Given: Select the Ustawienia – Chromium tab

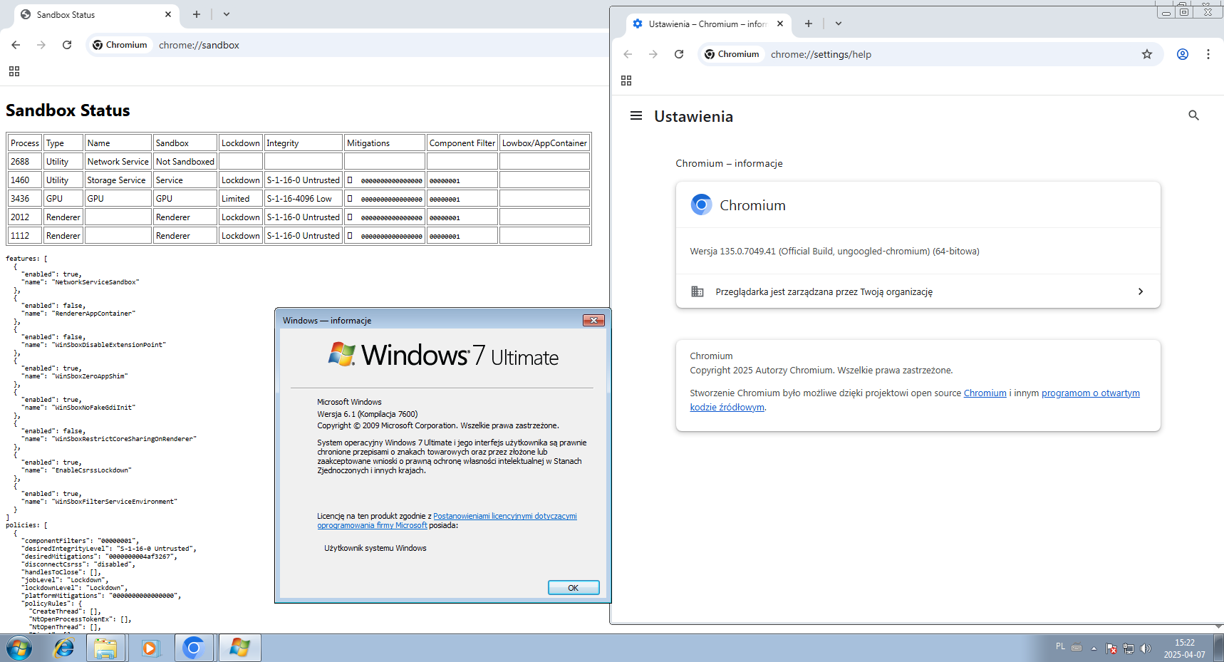Looking at the screenshot, I should click(707, 24).
